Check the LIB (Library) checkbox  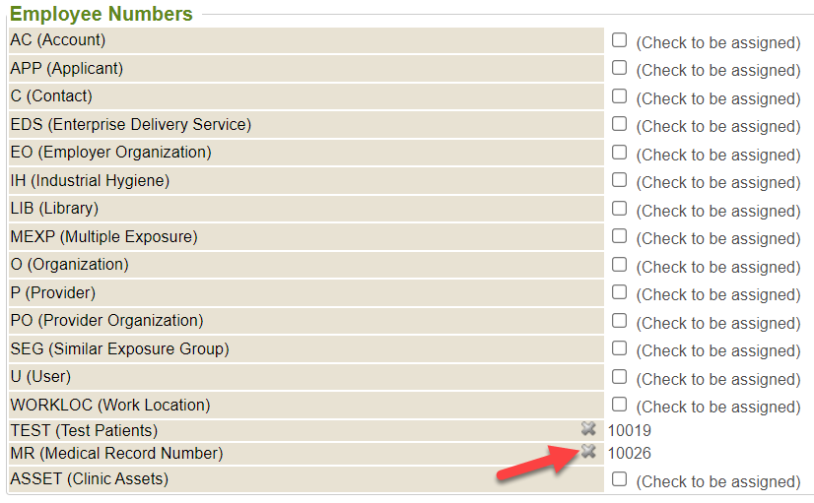click(619, 209)
